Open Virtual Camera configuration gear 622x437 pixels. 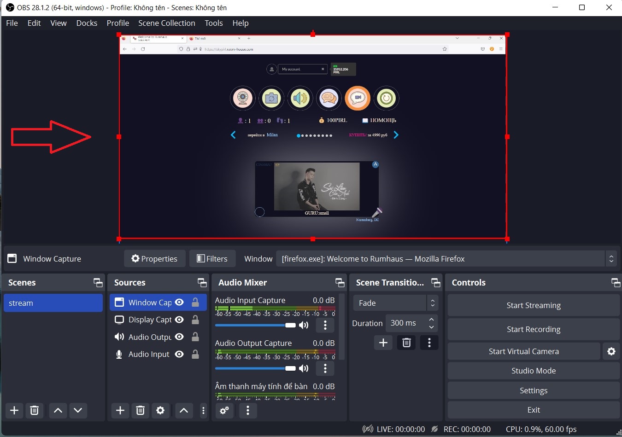click(611, 351)
